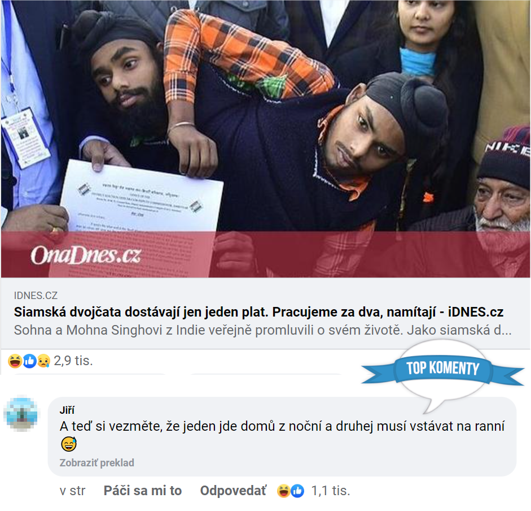Like the comment with Páči sa mi to

click(x=143, y=491)
